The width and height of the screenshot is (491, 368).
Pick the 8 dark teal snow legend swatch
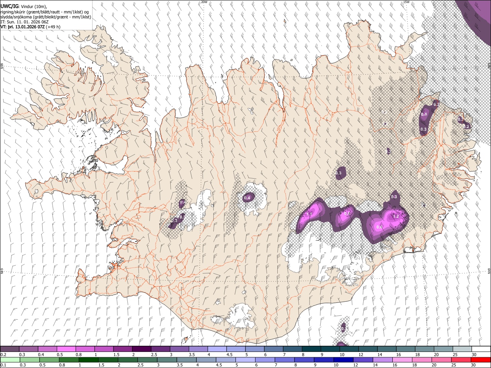tap(311, 349)
